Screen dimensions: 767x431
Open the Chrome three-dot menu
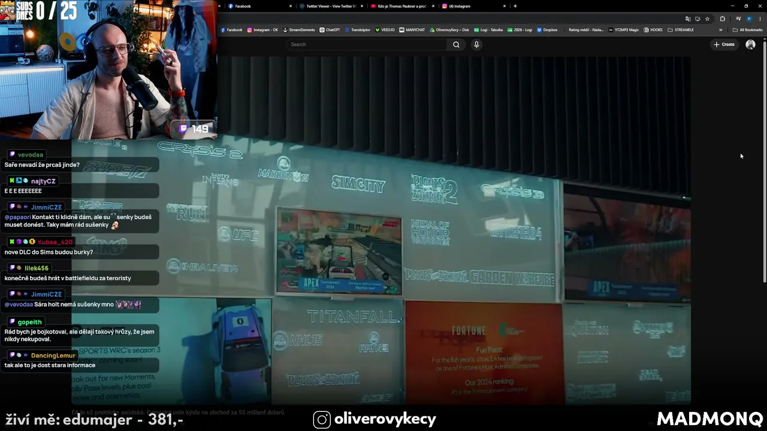[x=760, y=19]
